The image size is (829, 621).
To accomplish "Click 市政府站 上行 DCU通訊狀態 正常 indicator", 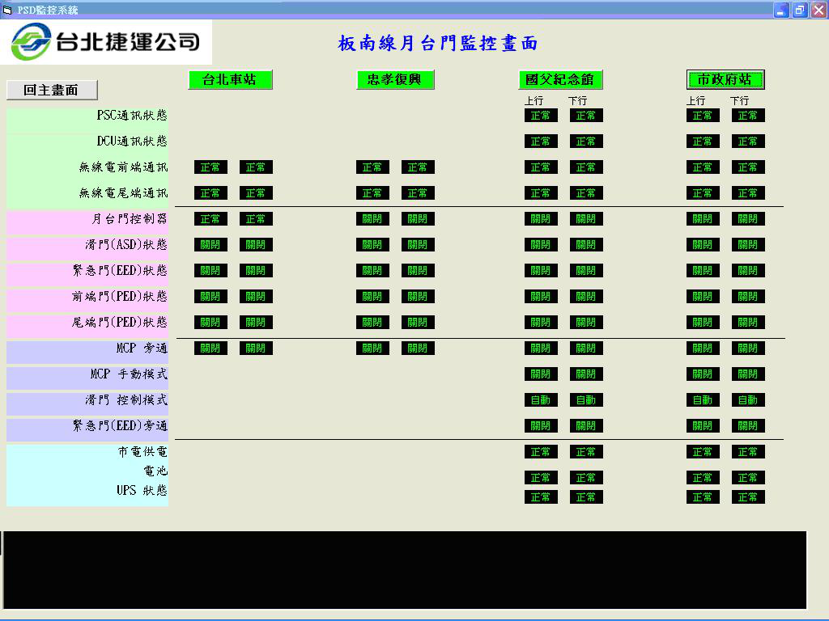I will tap(703, 141).
